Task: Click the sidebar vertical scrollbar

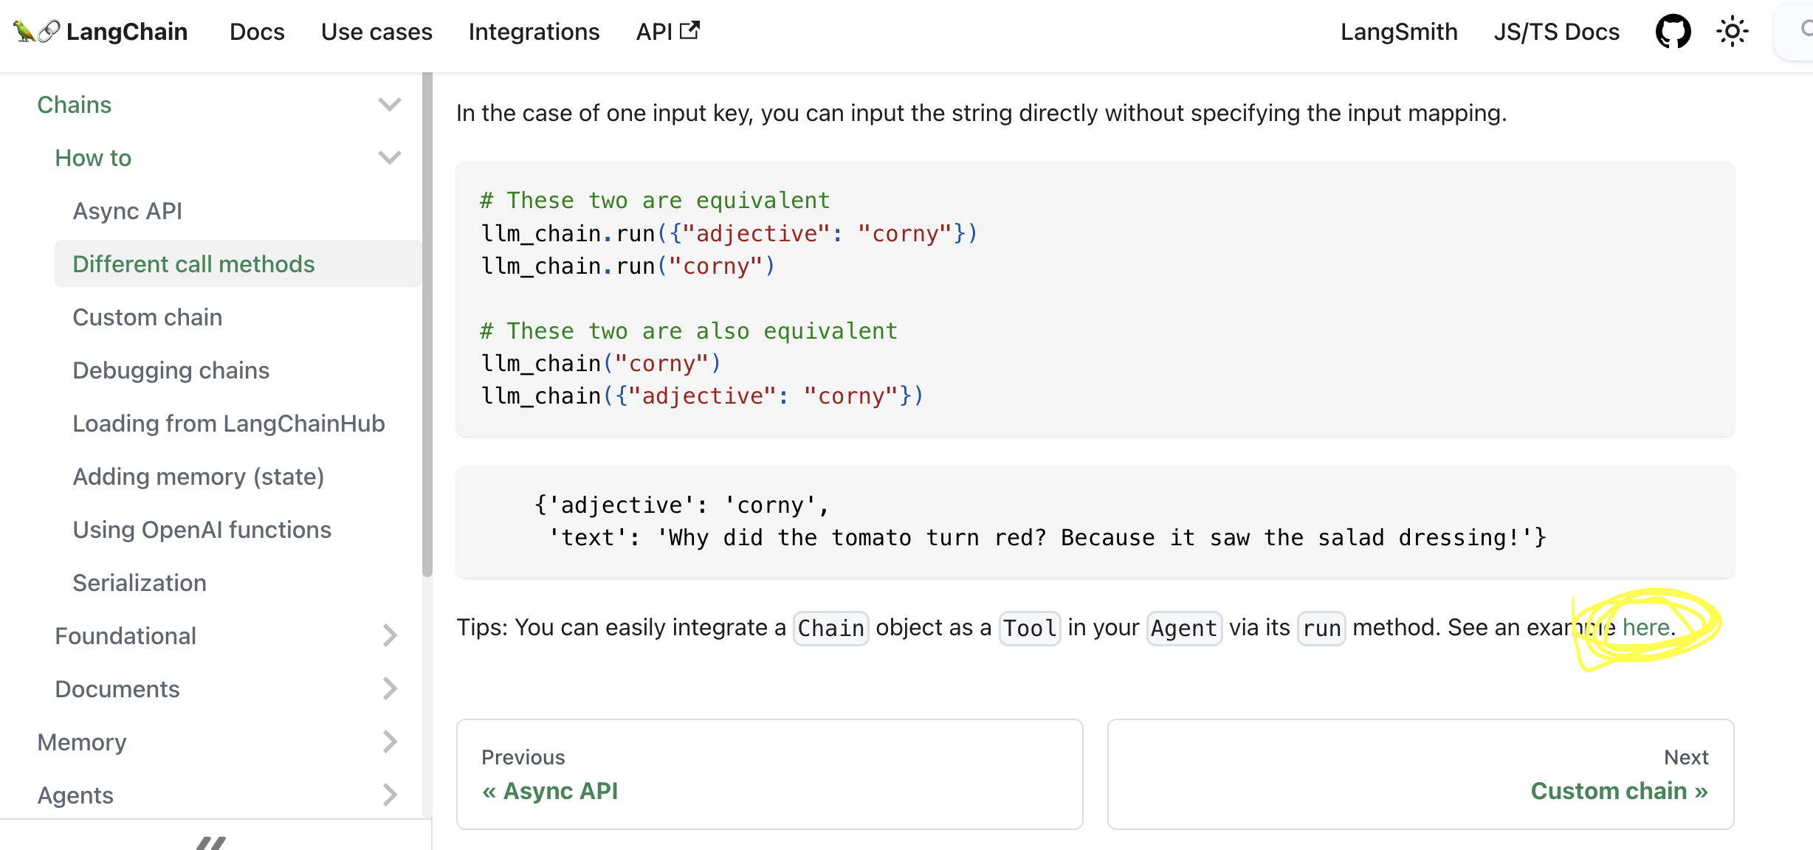Action: pyautogui.click(x=427, y=325)
